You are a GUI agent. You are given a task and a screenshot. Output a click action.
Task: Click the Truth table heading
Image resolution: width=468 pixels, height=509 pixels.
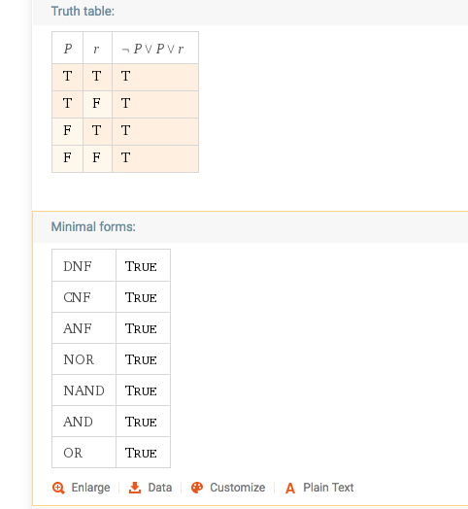click(83, 11)
